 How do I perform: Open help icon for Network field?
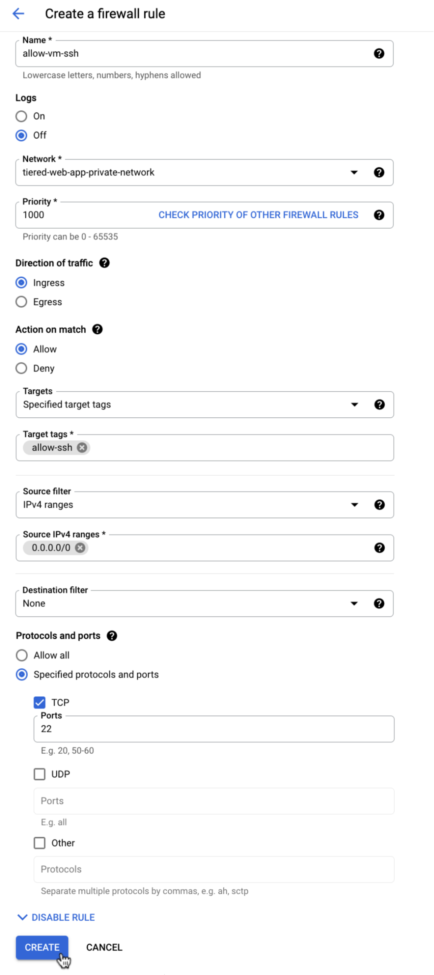pos(379,172)
